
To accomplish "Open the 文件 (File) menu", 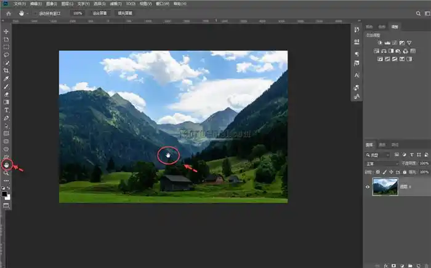I will pyautogui.click(x=19, y=4).
